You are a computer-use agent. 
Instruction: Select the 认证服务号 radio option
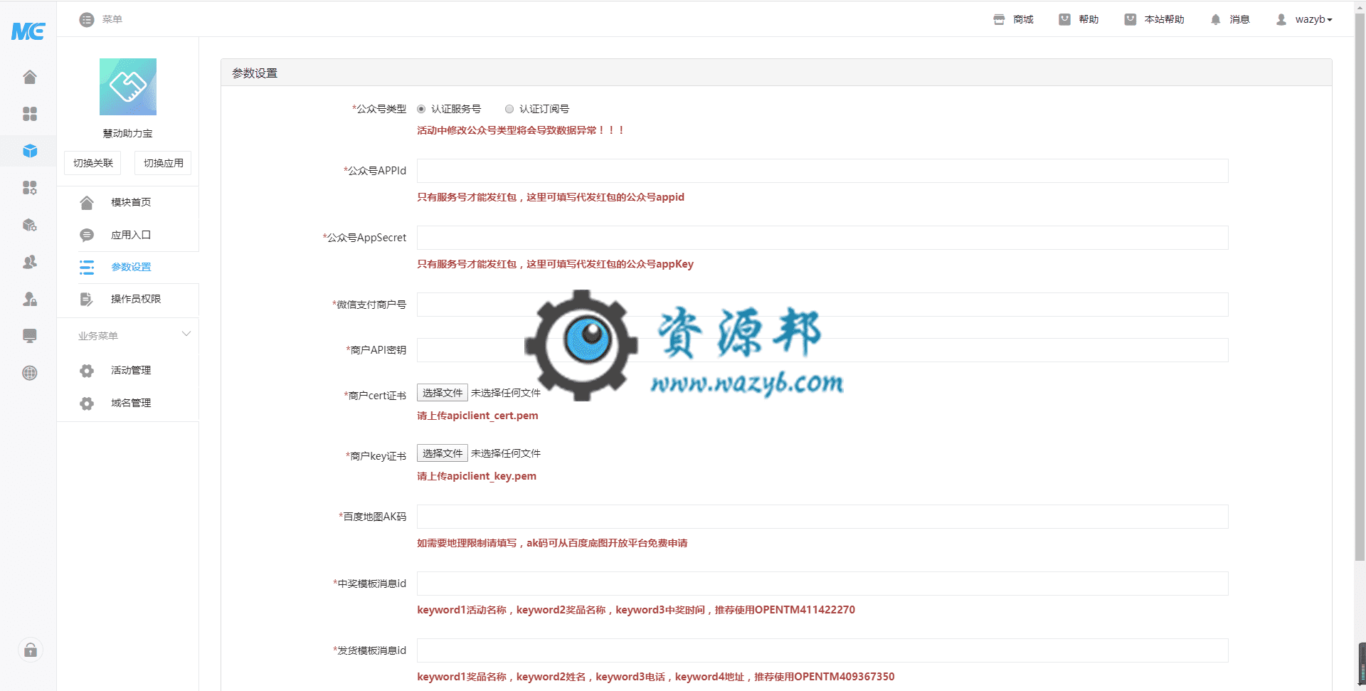(x=421, y=109)
